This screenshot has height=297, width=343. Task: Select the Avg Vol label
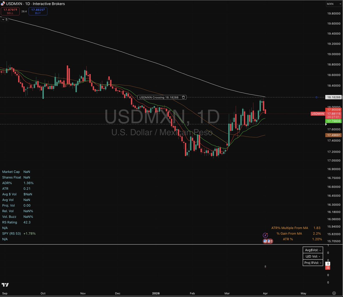coord(8,200)
